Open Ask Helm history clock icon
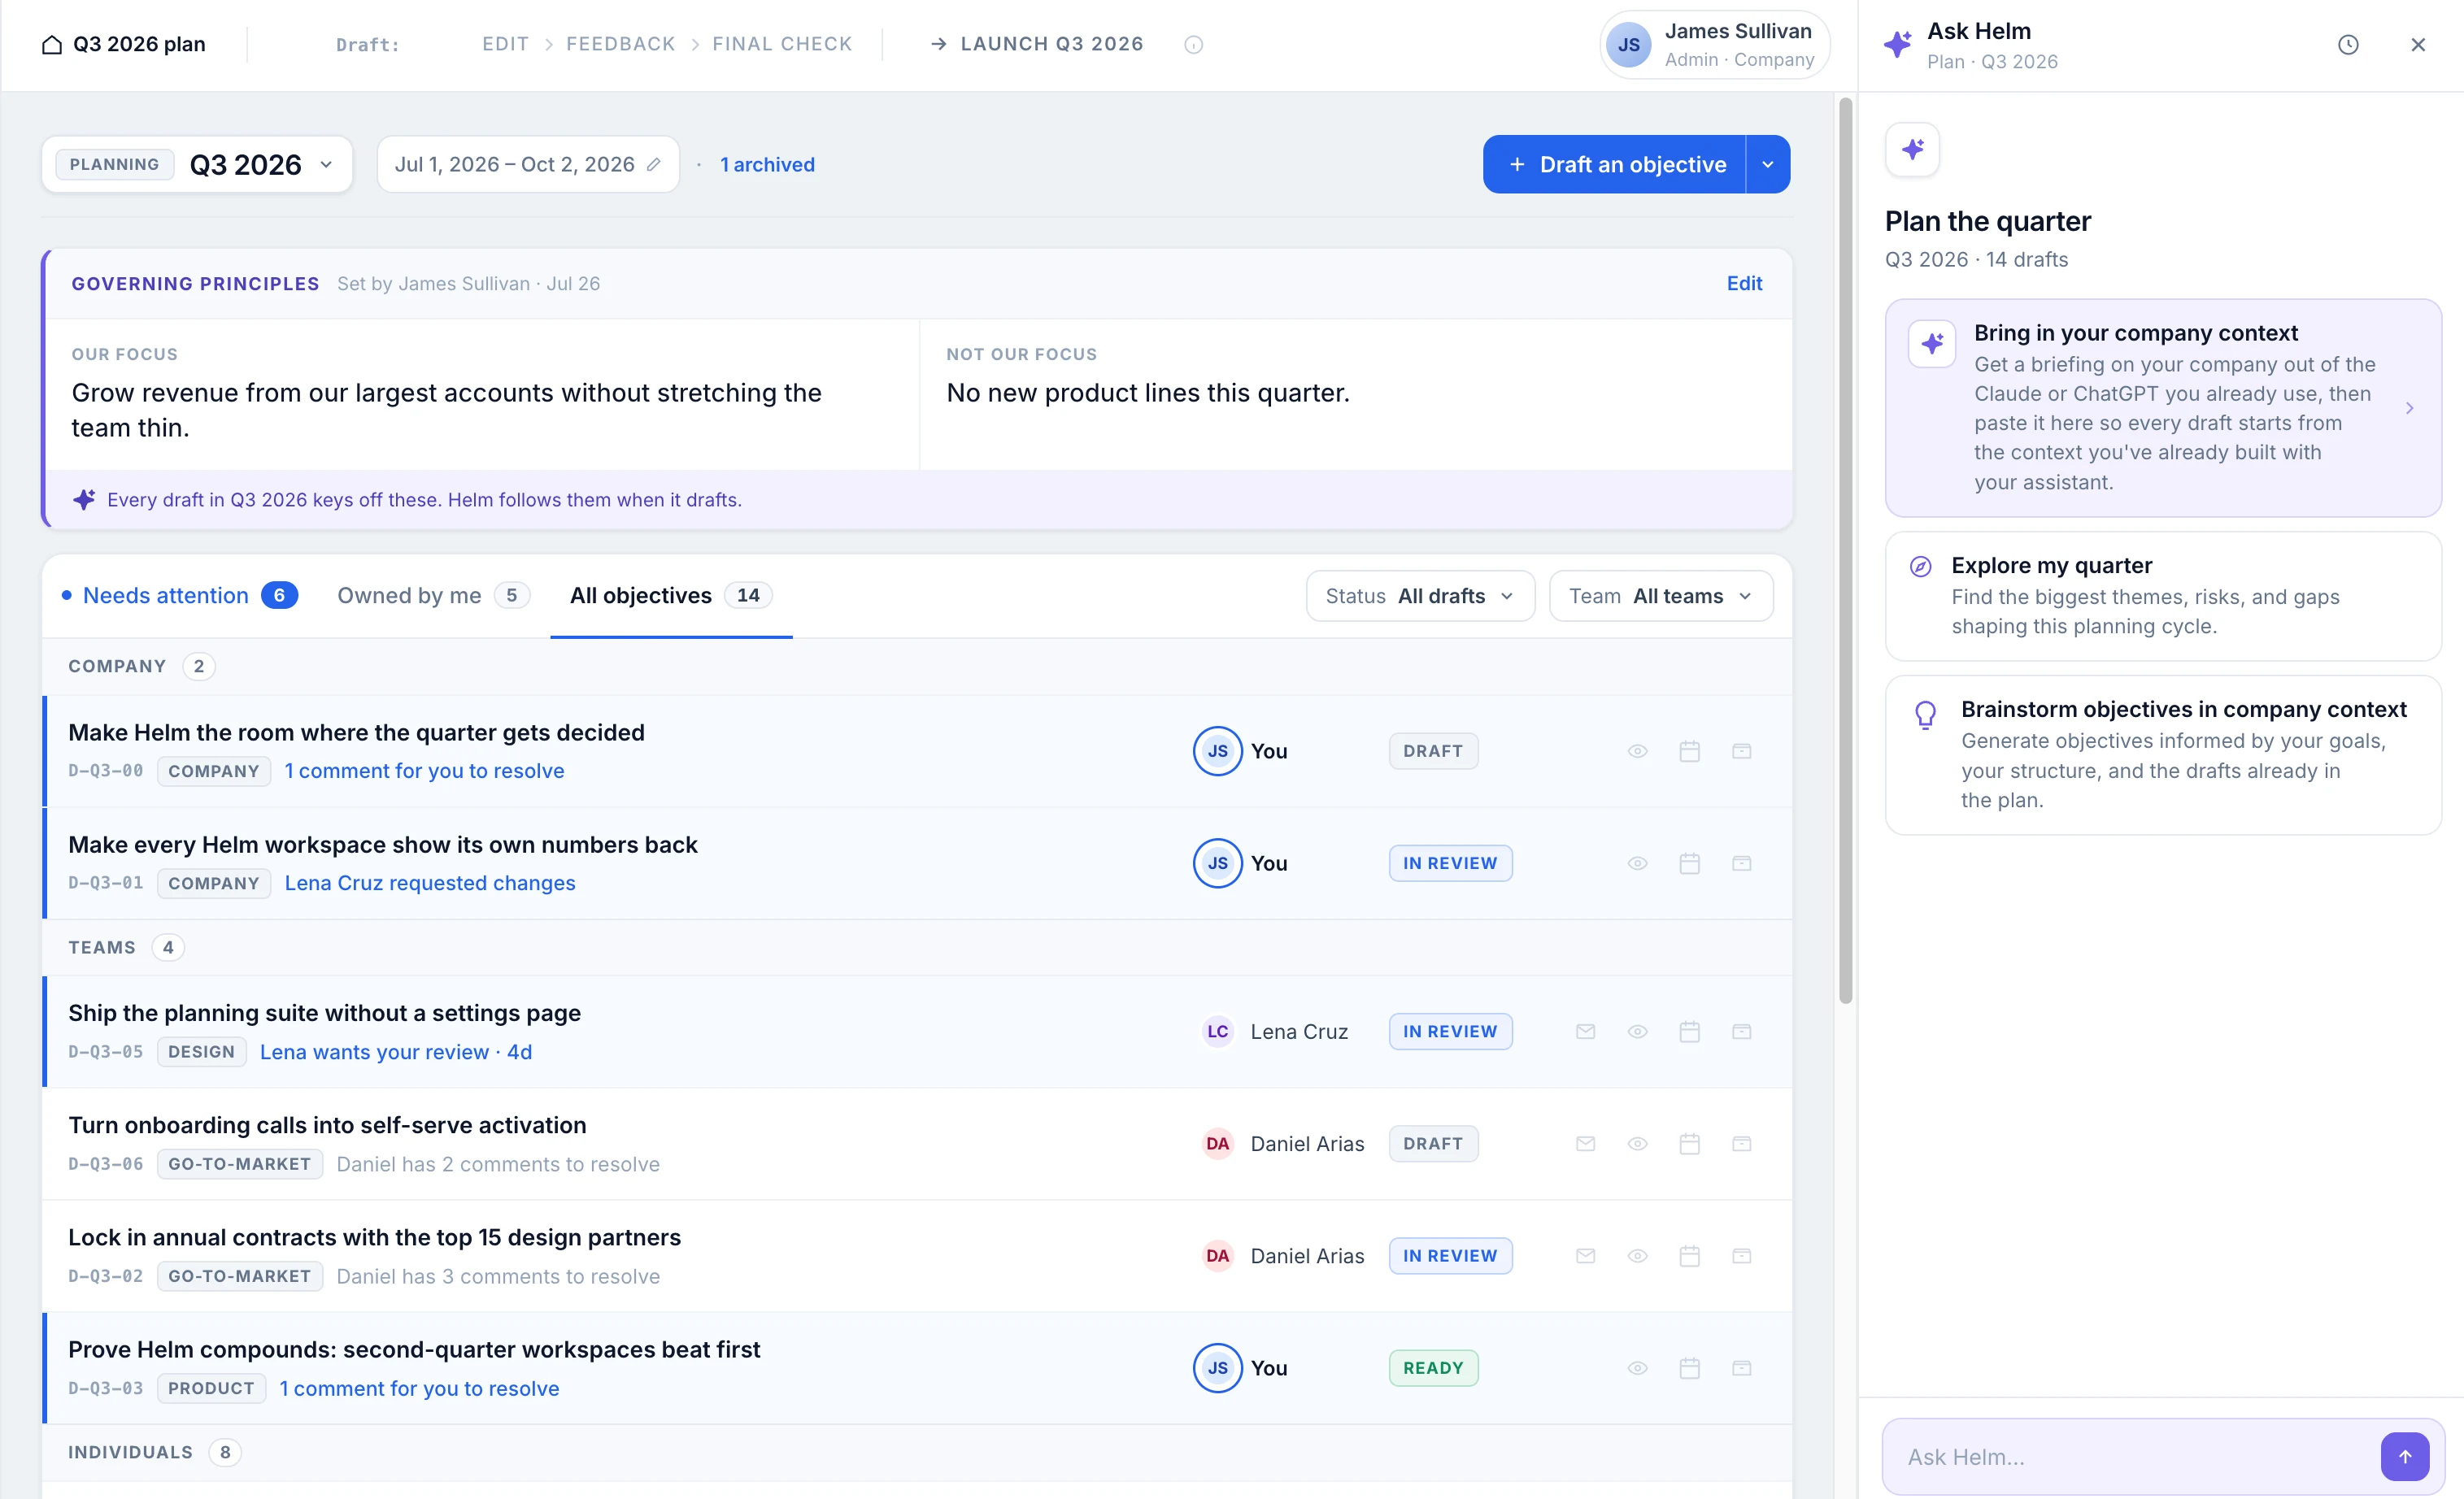 point(2348,44)
